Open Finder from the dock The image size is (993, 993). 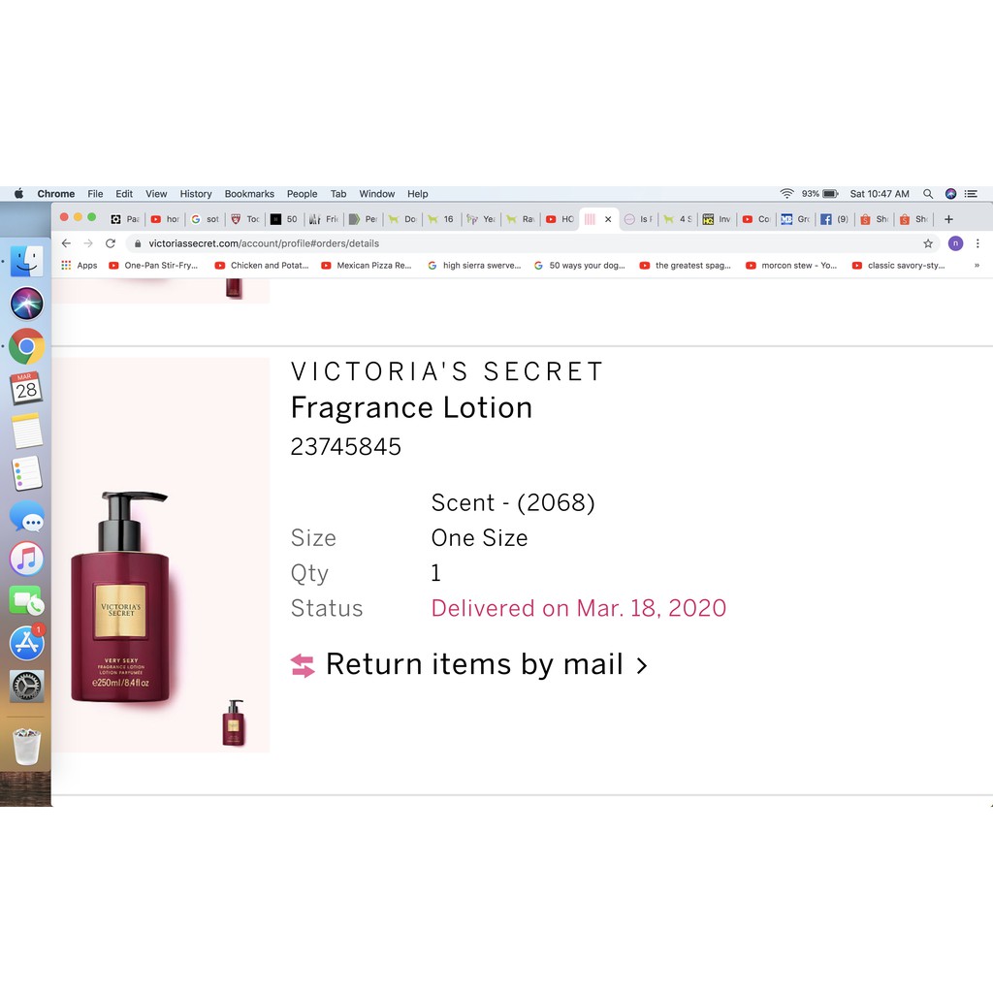click(x=26, y=261)
